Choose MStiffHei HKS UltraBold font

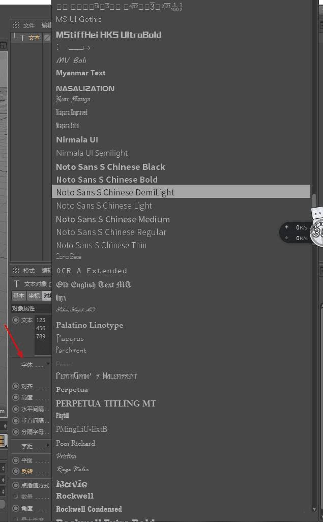[108, 35]
